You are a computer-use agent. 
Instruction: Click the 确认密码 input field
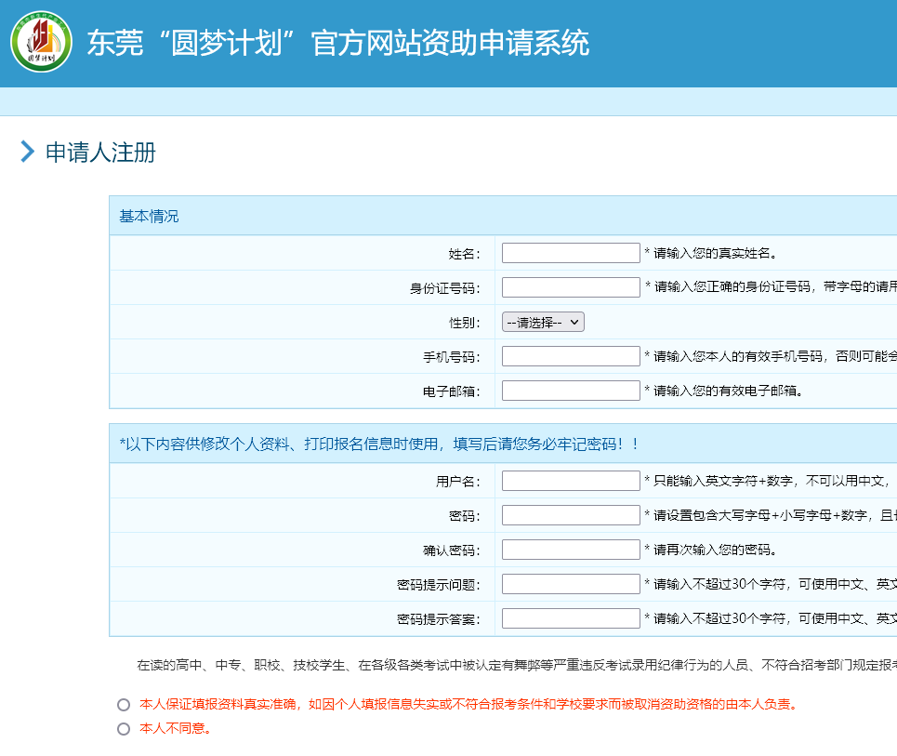pyautogui.click(x=571, y=550)
